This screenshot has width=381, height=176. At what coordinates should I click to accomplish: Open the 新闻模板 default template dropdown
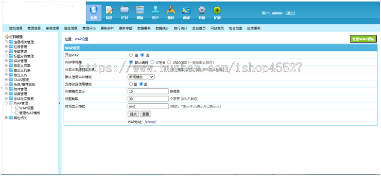(141, 77)
